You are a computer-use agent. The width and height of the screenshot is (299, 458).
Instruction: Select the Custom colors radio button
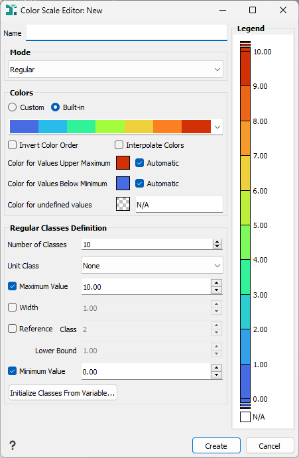tap(13, 107)
